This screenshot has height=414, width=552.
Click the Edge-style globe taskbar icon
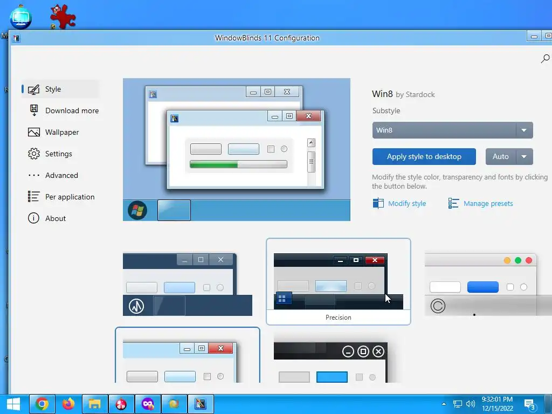click(174, 404)
